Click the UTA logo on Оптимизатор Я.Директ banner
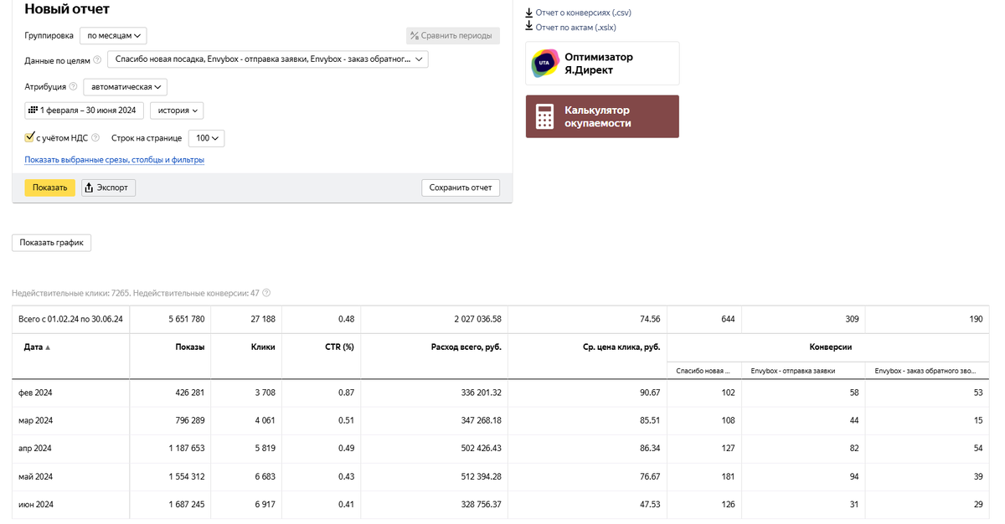The image size is (1005, 524). (x=546, y=64)
